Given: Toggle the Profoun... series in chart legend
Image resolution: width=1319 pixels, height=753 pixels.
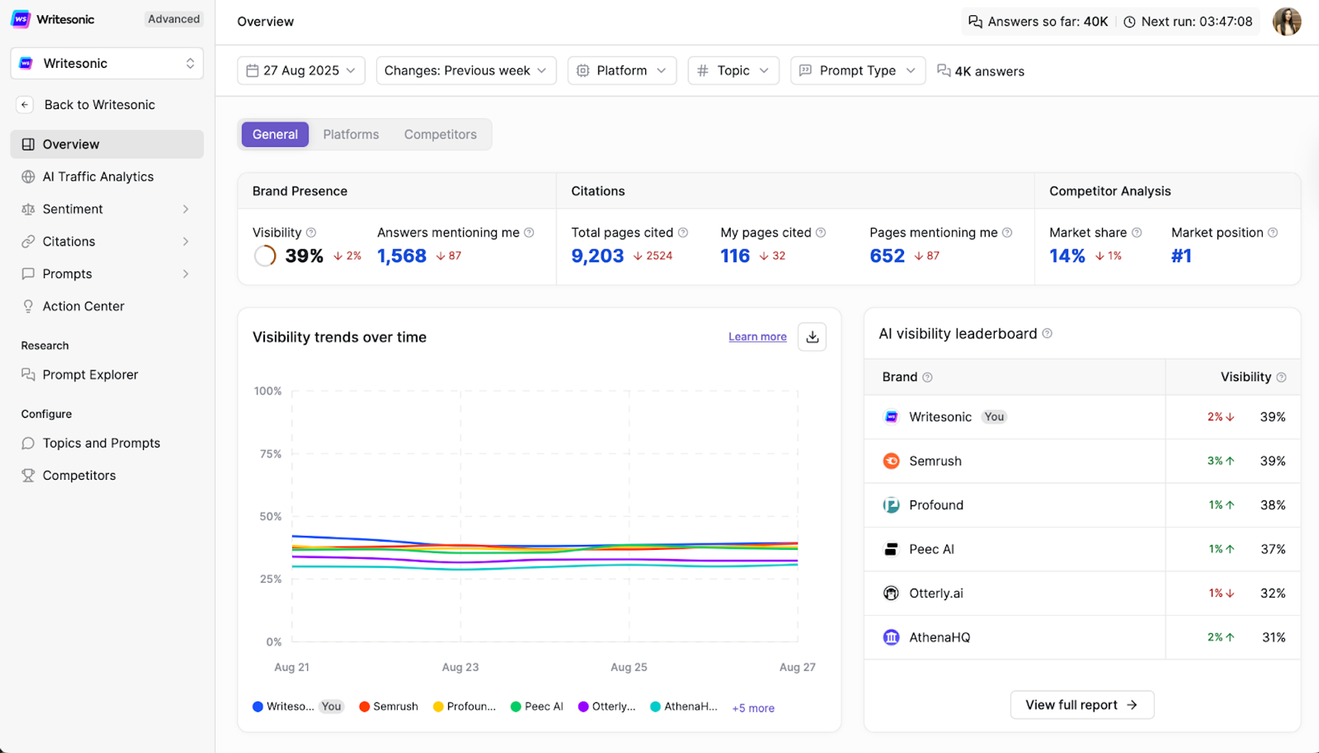Looking at the screenshot, I should click(x=464, y=706).
